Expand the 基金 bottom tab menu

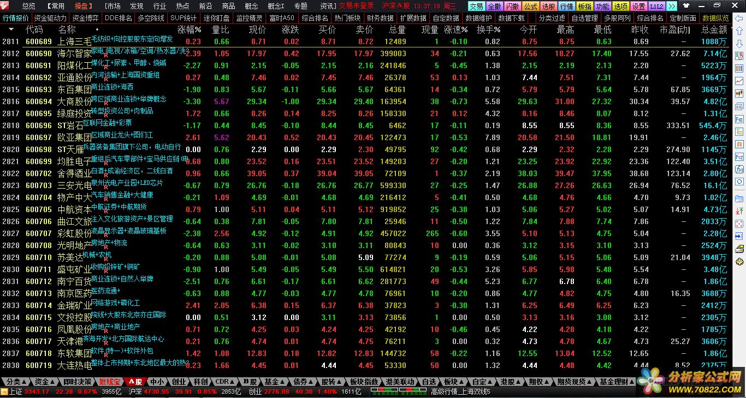[x=283, y=382]
